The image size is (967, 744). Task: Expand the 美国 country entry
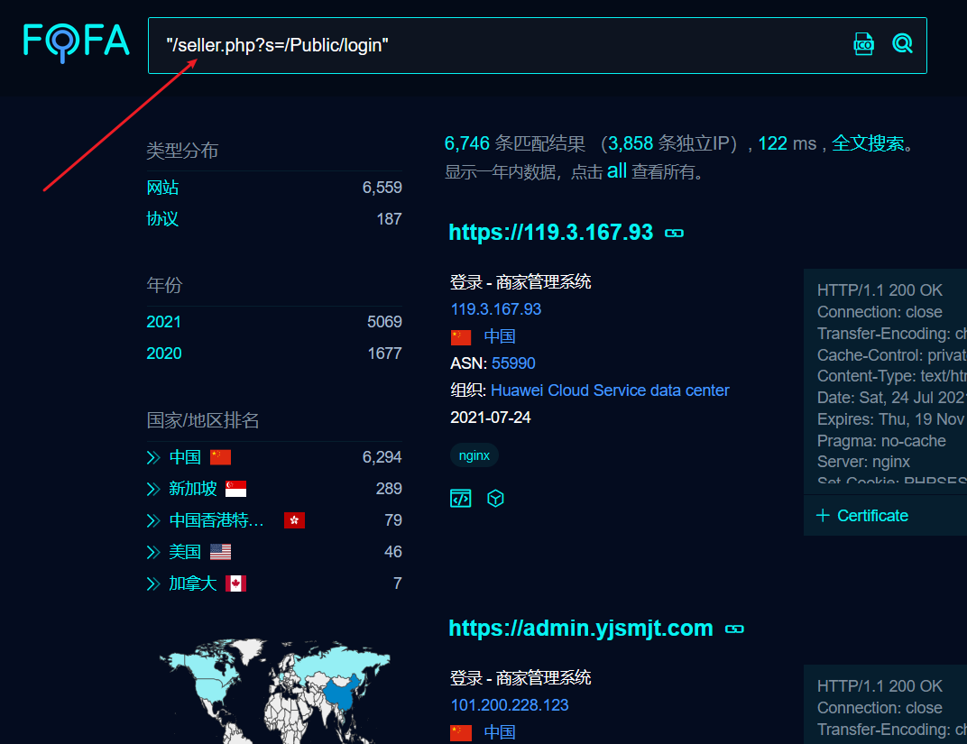click(x=153, y=552)
